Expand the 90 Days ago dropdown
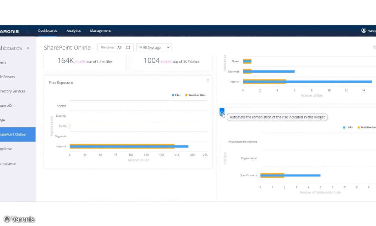The image size is (376, 226). [x=154, y=47]
